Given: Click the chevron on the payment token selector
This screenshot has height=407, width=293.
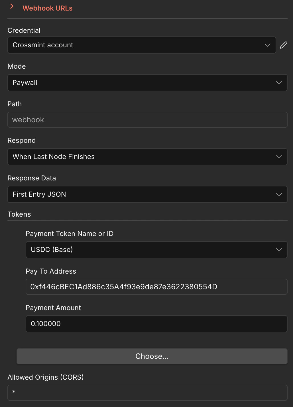Looking at the screenshot, I should [x=279, y=250].
